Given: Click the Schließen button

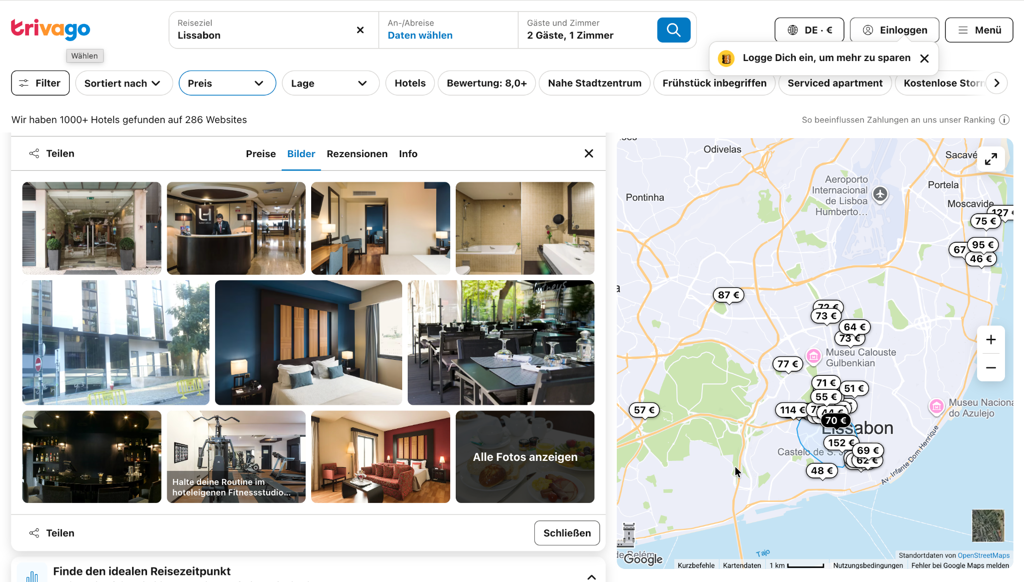Looking at the screenshot, I should [x=567, y=533].
